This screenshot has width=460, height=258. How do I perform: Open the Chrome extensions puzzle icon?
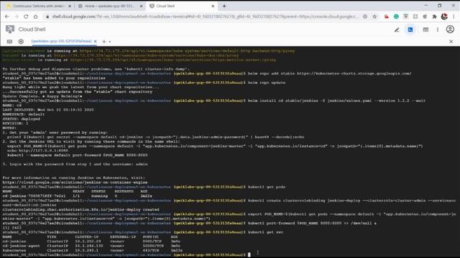coord(434,16)
